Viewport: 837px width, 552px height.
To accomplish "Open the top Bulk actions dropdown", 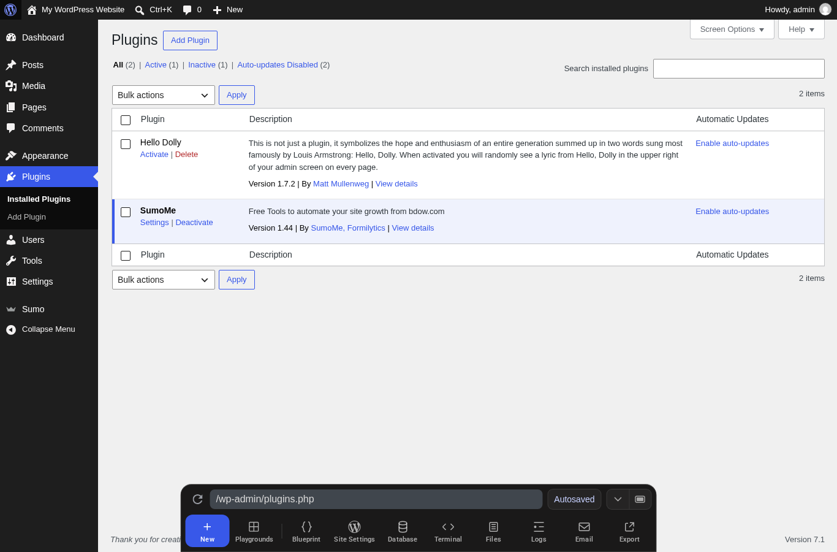I will pyautogui.click(x=164, y=95).
